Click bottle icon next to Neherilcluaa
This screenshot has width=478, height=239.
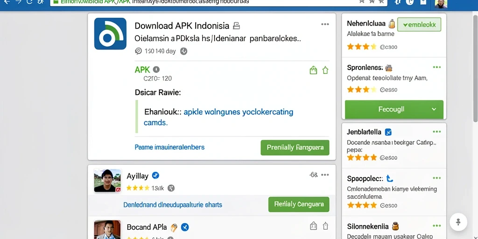pyautogui.click(x=392, y=23)
